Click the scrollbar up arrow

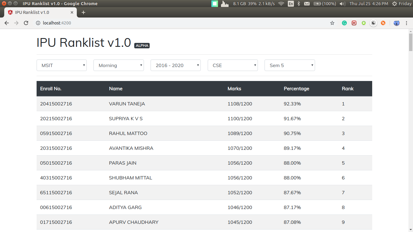click(x=411, y=31)
